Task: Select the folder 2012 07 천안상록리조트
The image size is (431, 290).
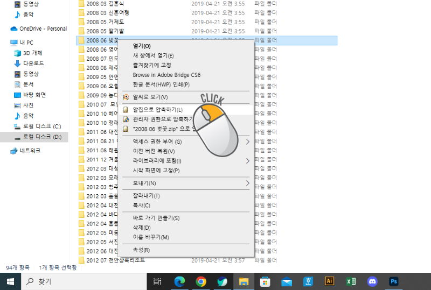Action: (115, 260)
